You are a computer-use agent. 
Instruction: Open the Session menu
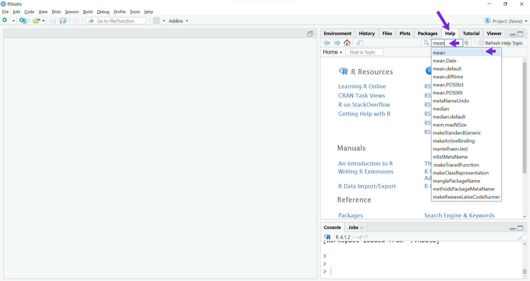(x=72, y=12)
